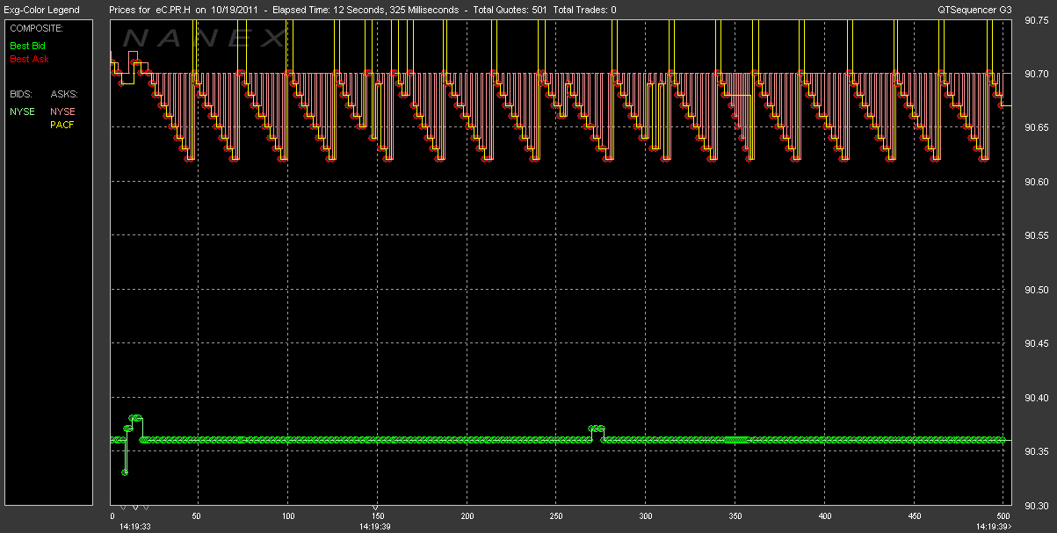Click the Elapsed Time 12 Seconds text
This screenshot has height=533, width=1057.
pos(330,10)
